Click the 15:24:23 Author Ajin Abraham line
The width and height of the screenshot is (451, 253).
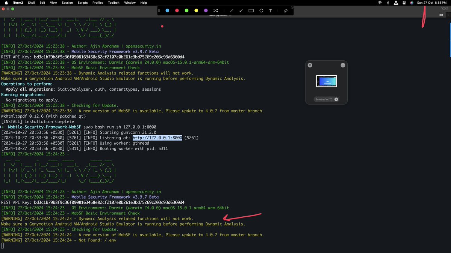point(81,192)
